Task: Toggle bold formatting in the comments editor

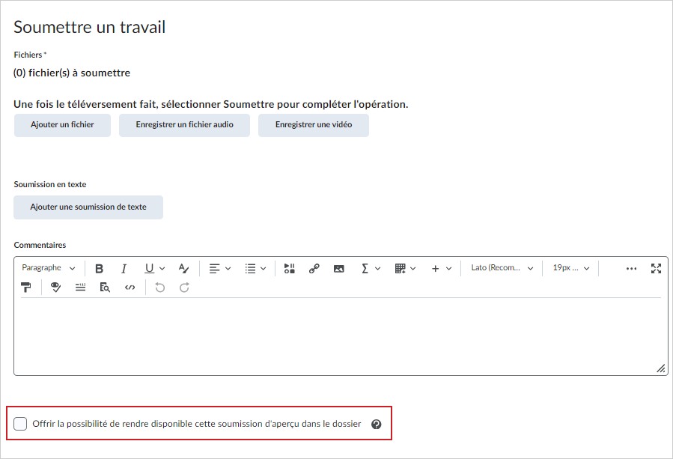Action: click(x=99, y=268)
